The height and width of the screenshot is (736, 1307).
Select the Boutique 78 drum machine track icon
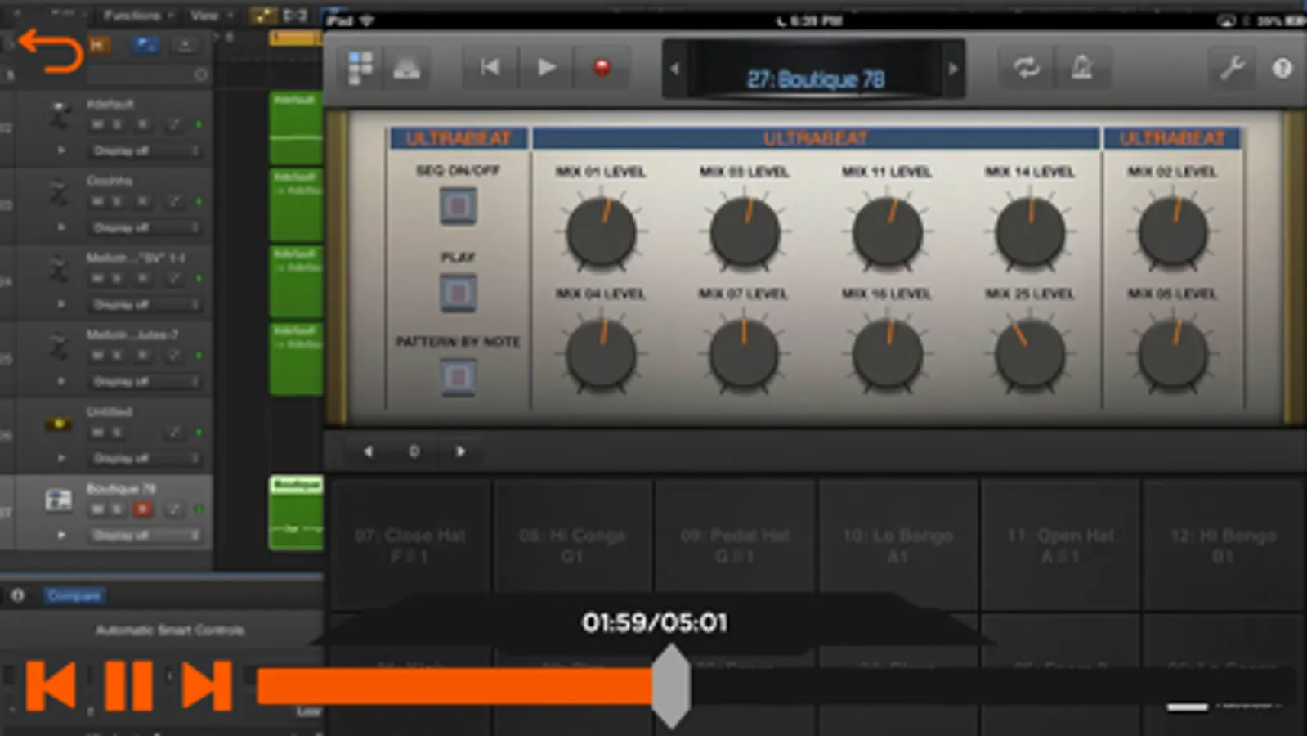58,500
